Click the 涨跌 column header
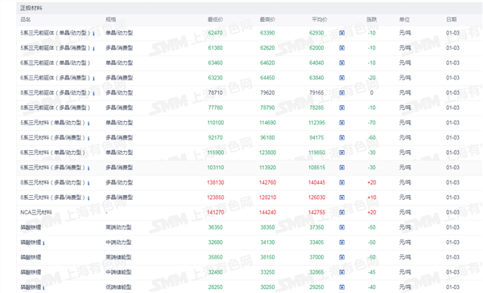 click(371, 19)
